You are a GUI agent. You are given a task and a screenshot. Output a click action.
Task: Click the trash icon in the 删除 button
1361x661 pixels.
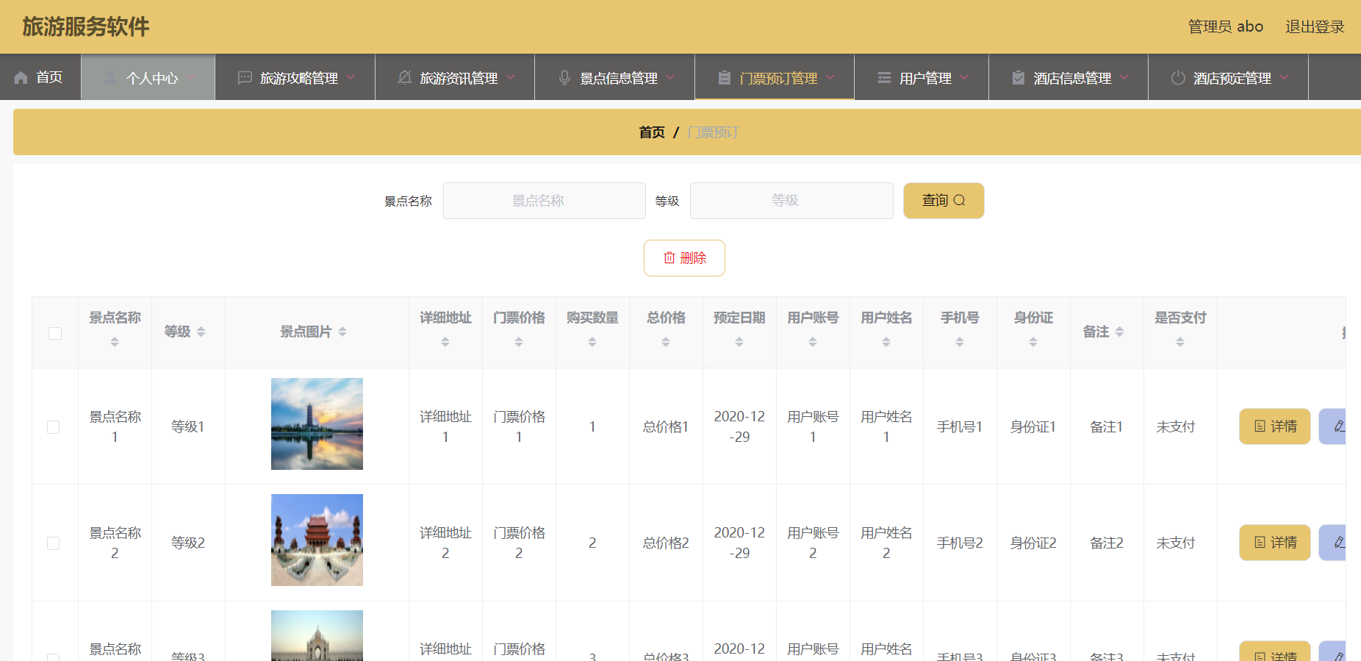pyautogui.click(x=669, y=258)
